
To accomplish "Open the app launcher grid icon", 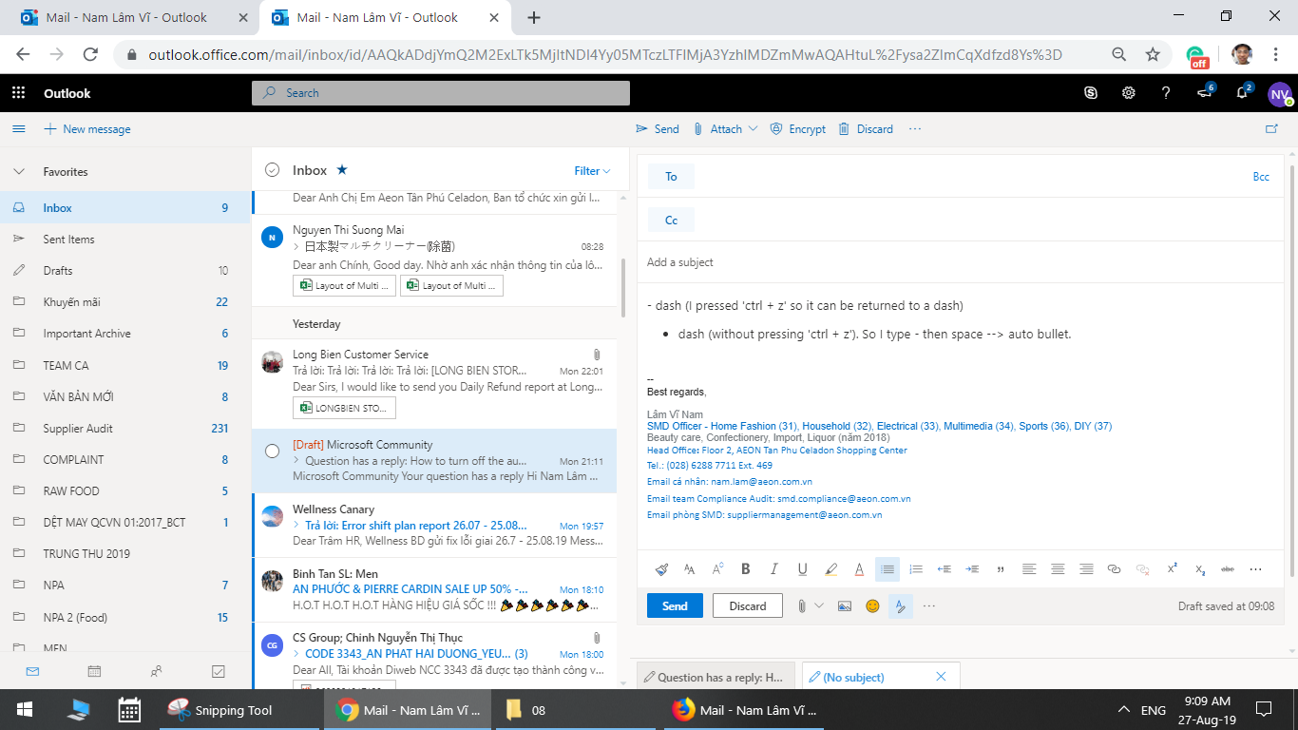I will click(x=18, y=93).
